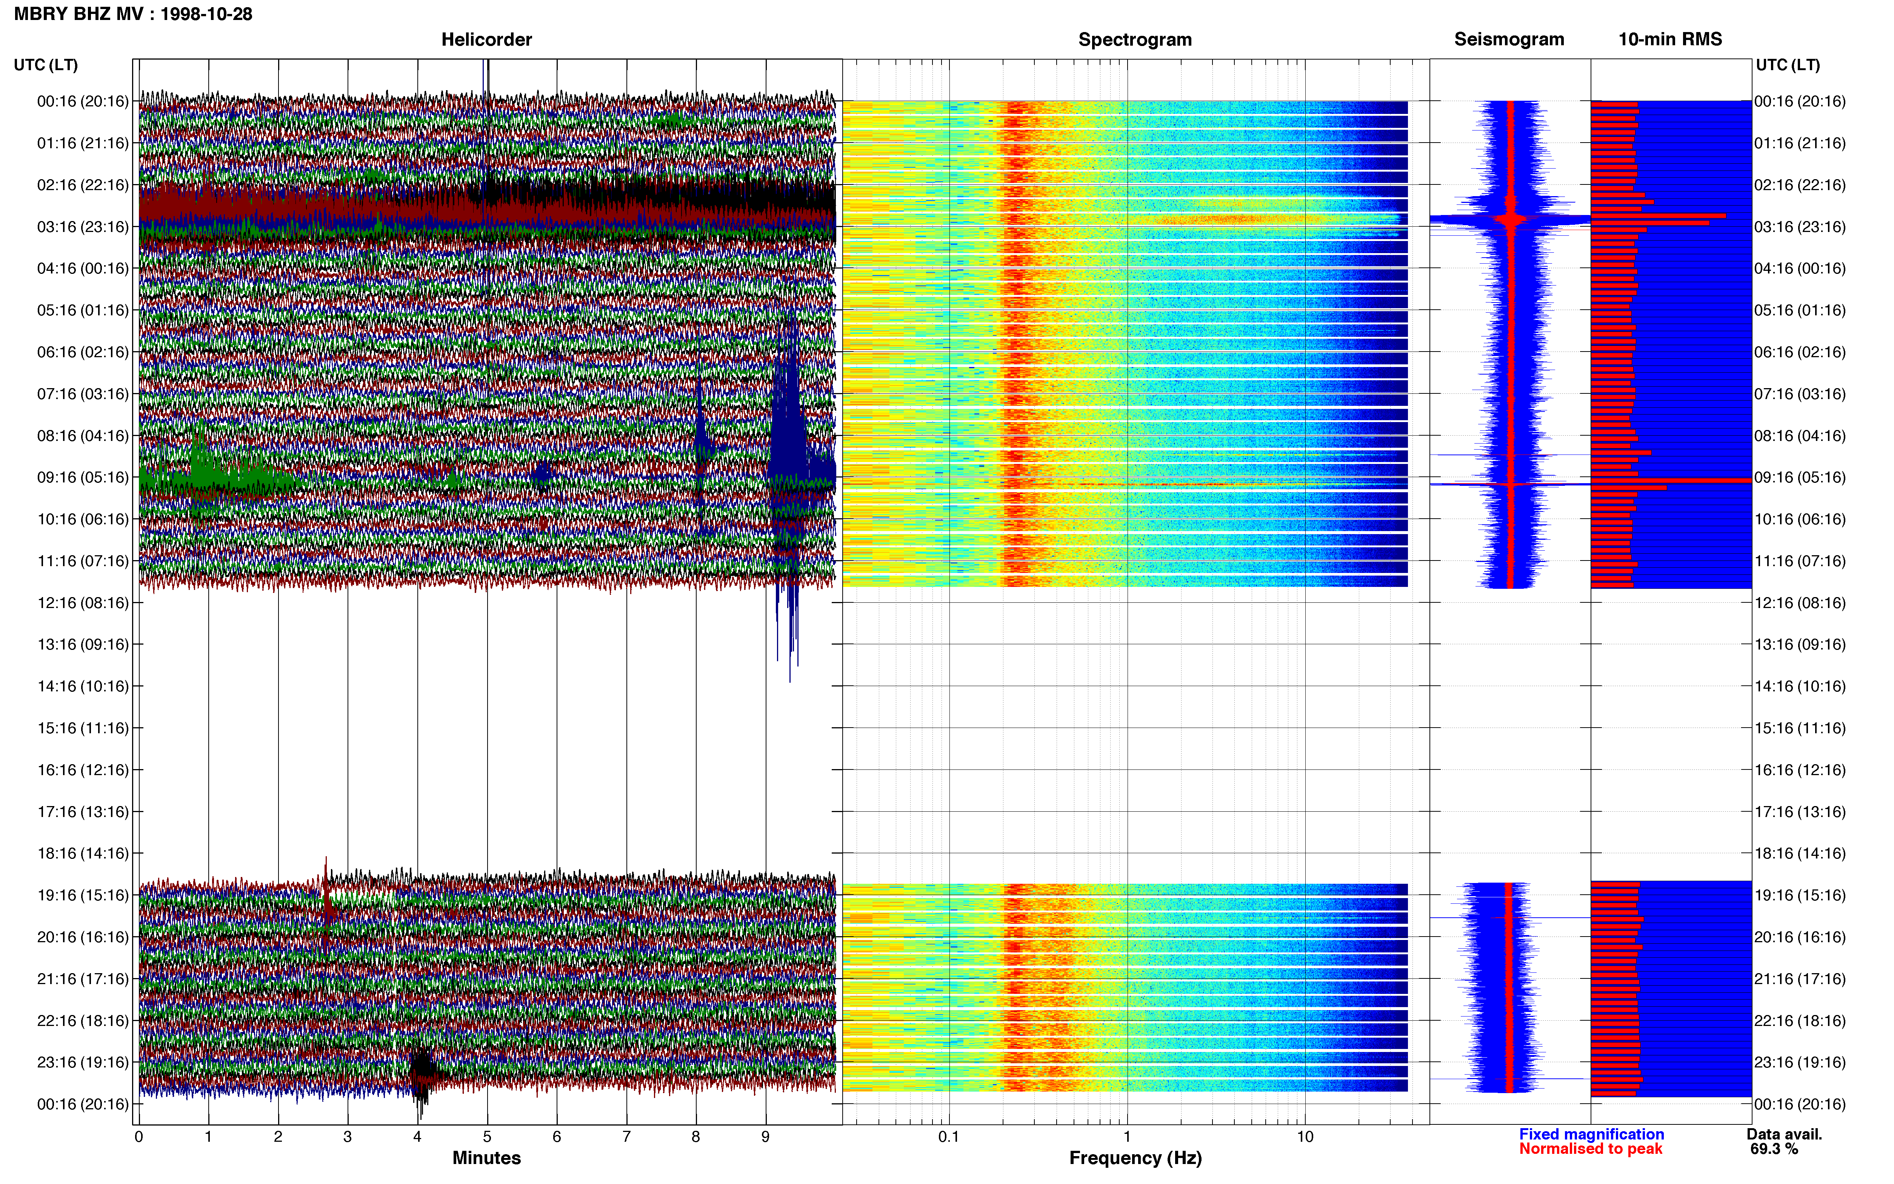Click the 'Data avail.' label
This screenshot has width=1894, height=1184.
click(1784, 1134)
